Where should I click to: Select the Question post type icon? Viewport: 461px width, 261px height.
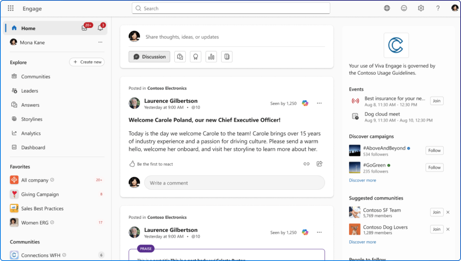[x=180, y=57]
